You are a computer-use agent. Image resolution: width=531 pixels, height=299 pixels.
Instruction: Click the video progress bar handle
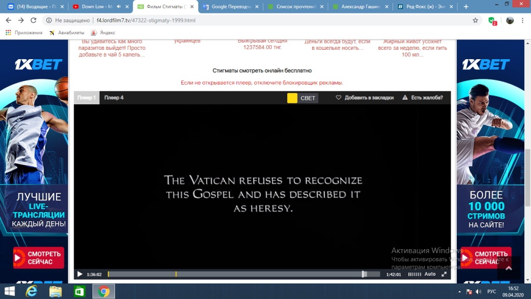pyautogui.click(x=364, y=274)
